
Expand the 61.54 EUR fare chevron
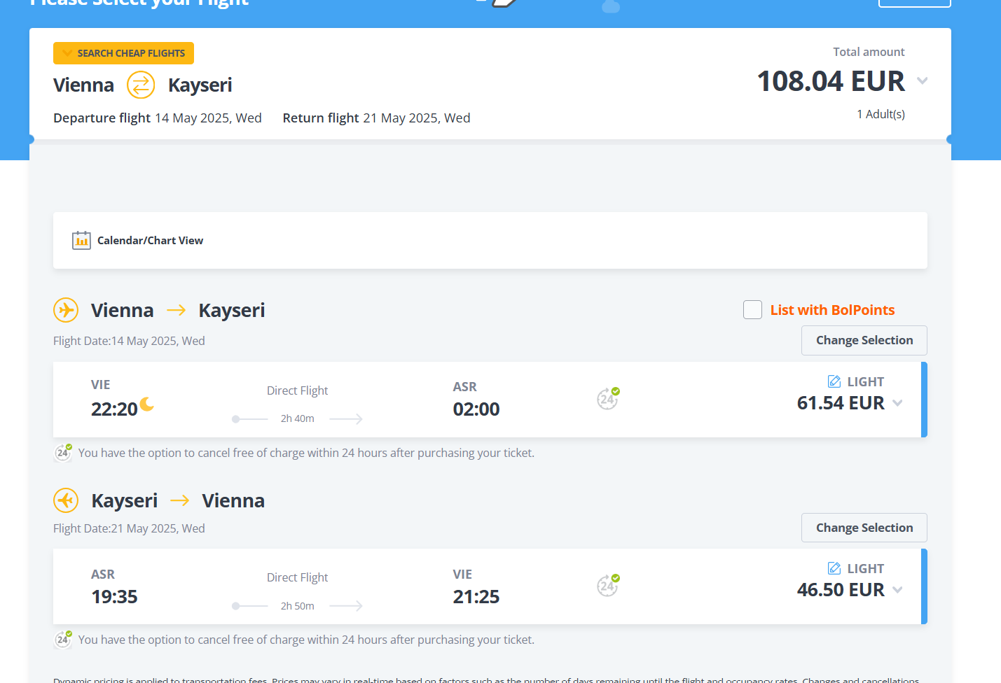coord(898,403)
